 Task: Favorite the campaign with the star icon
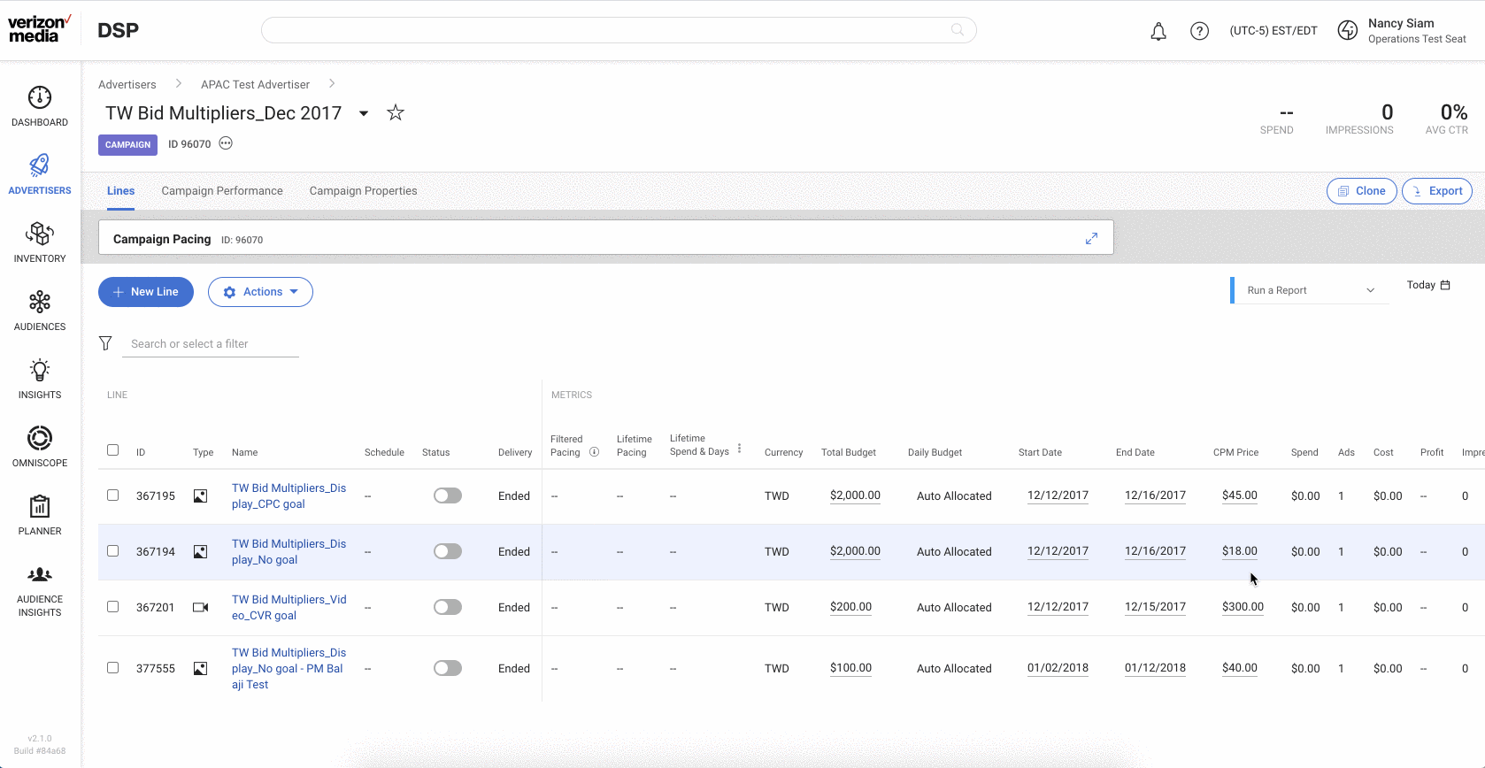(396, 112)
